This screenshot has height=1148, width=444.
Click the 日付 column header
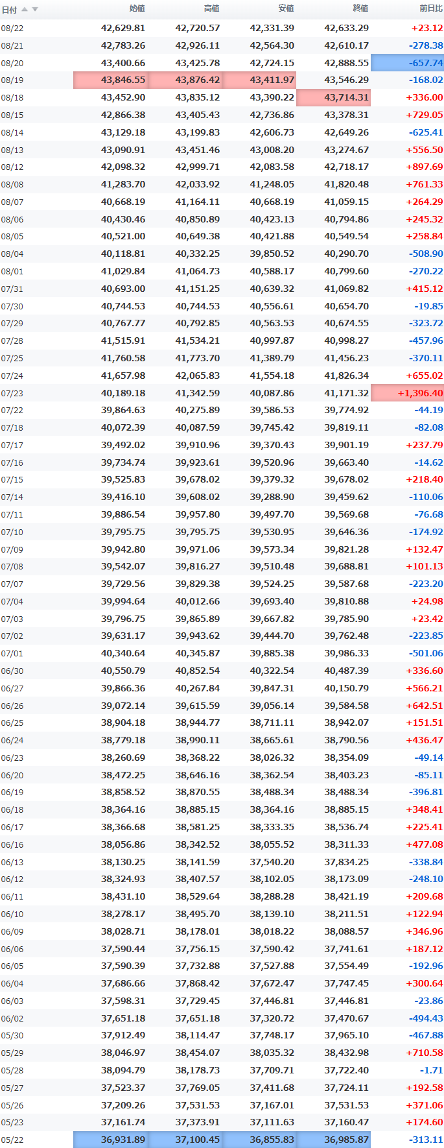coord(9,10)
